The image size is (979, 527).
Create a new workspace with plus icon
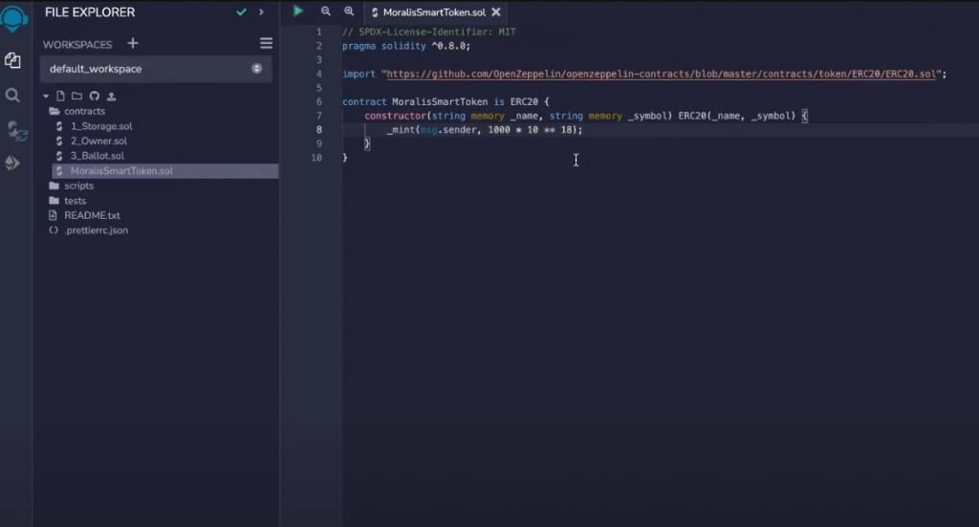click(x=132, y=44)
